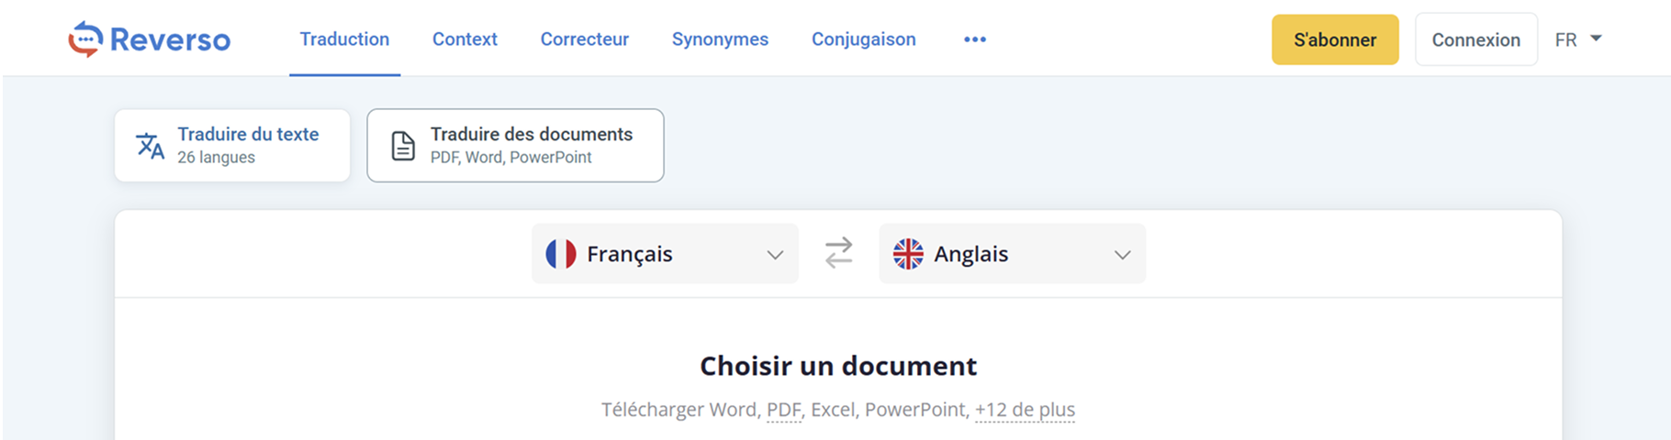Viewport: 1671px width, 440px height.
Task: Open the three-dots more menu
Action: click(975, 39)
